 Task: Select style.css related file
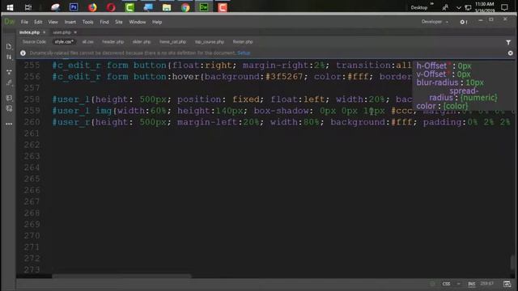(x=64, y=42)
